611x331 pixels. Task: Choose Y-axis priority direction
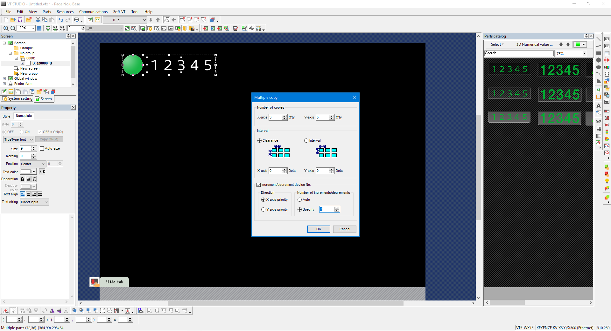click(263, 209)
